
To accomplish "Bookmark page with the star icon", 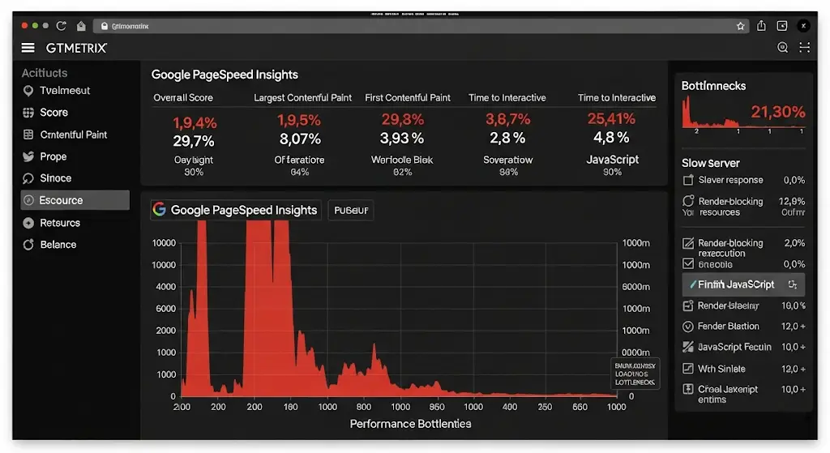I will [740, 26].
